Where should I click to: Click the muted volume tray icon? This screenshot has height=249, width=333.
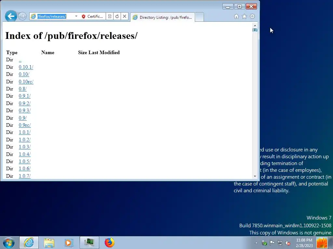click(x=288, y=243)
